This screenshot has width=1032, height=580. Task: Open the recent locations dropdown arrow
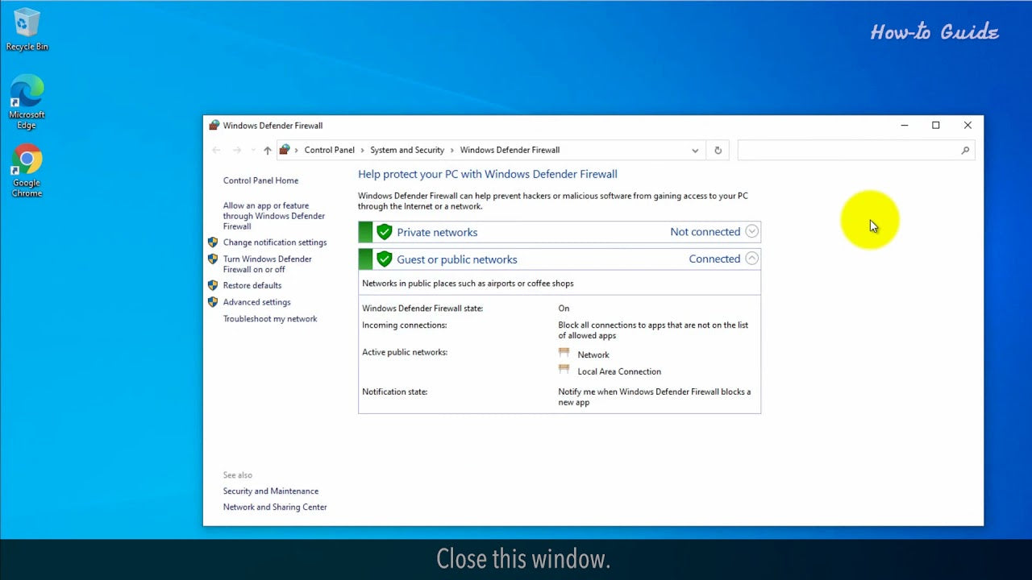253,151
